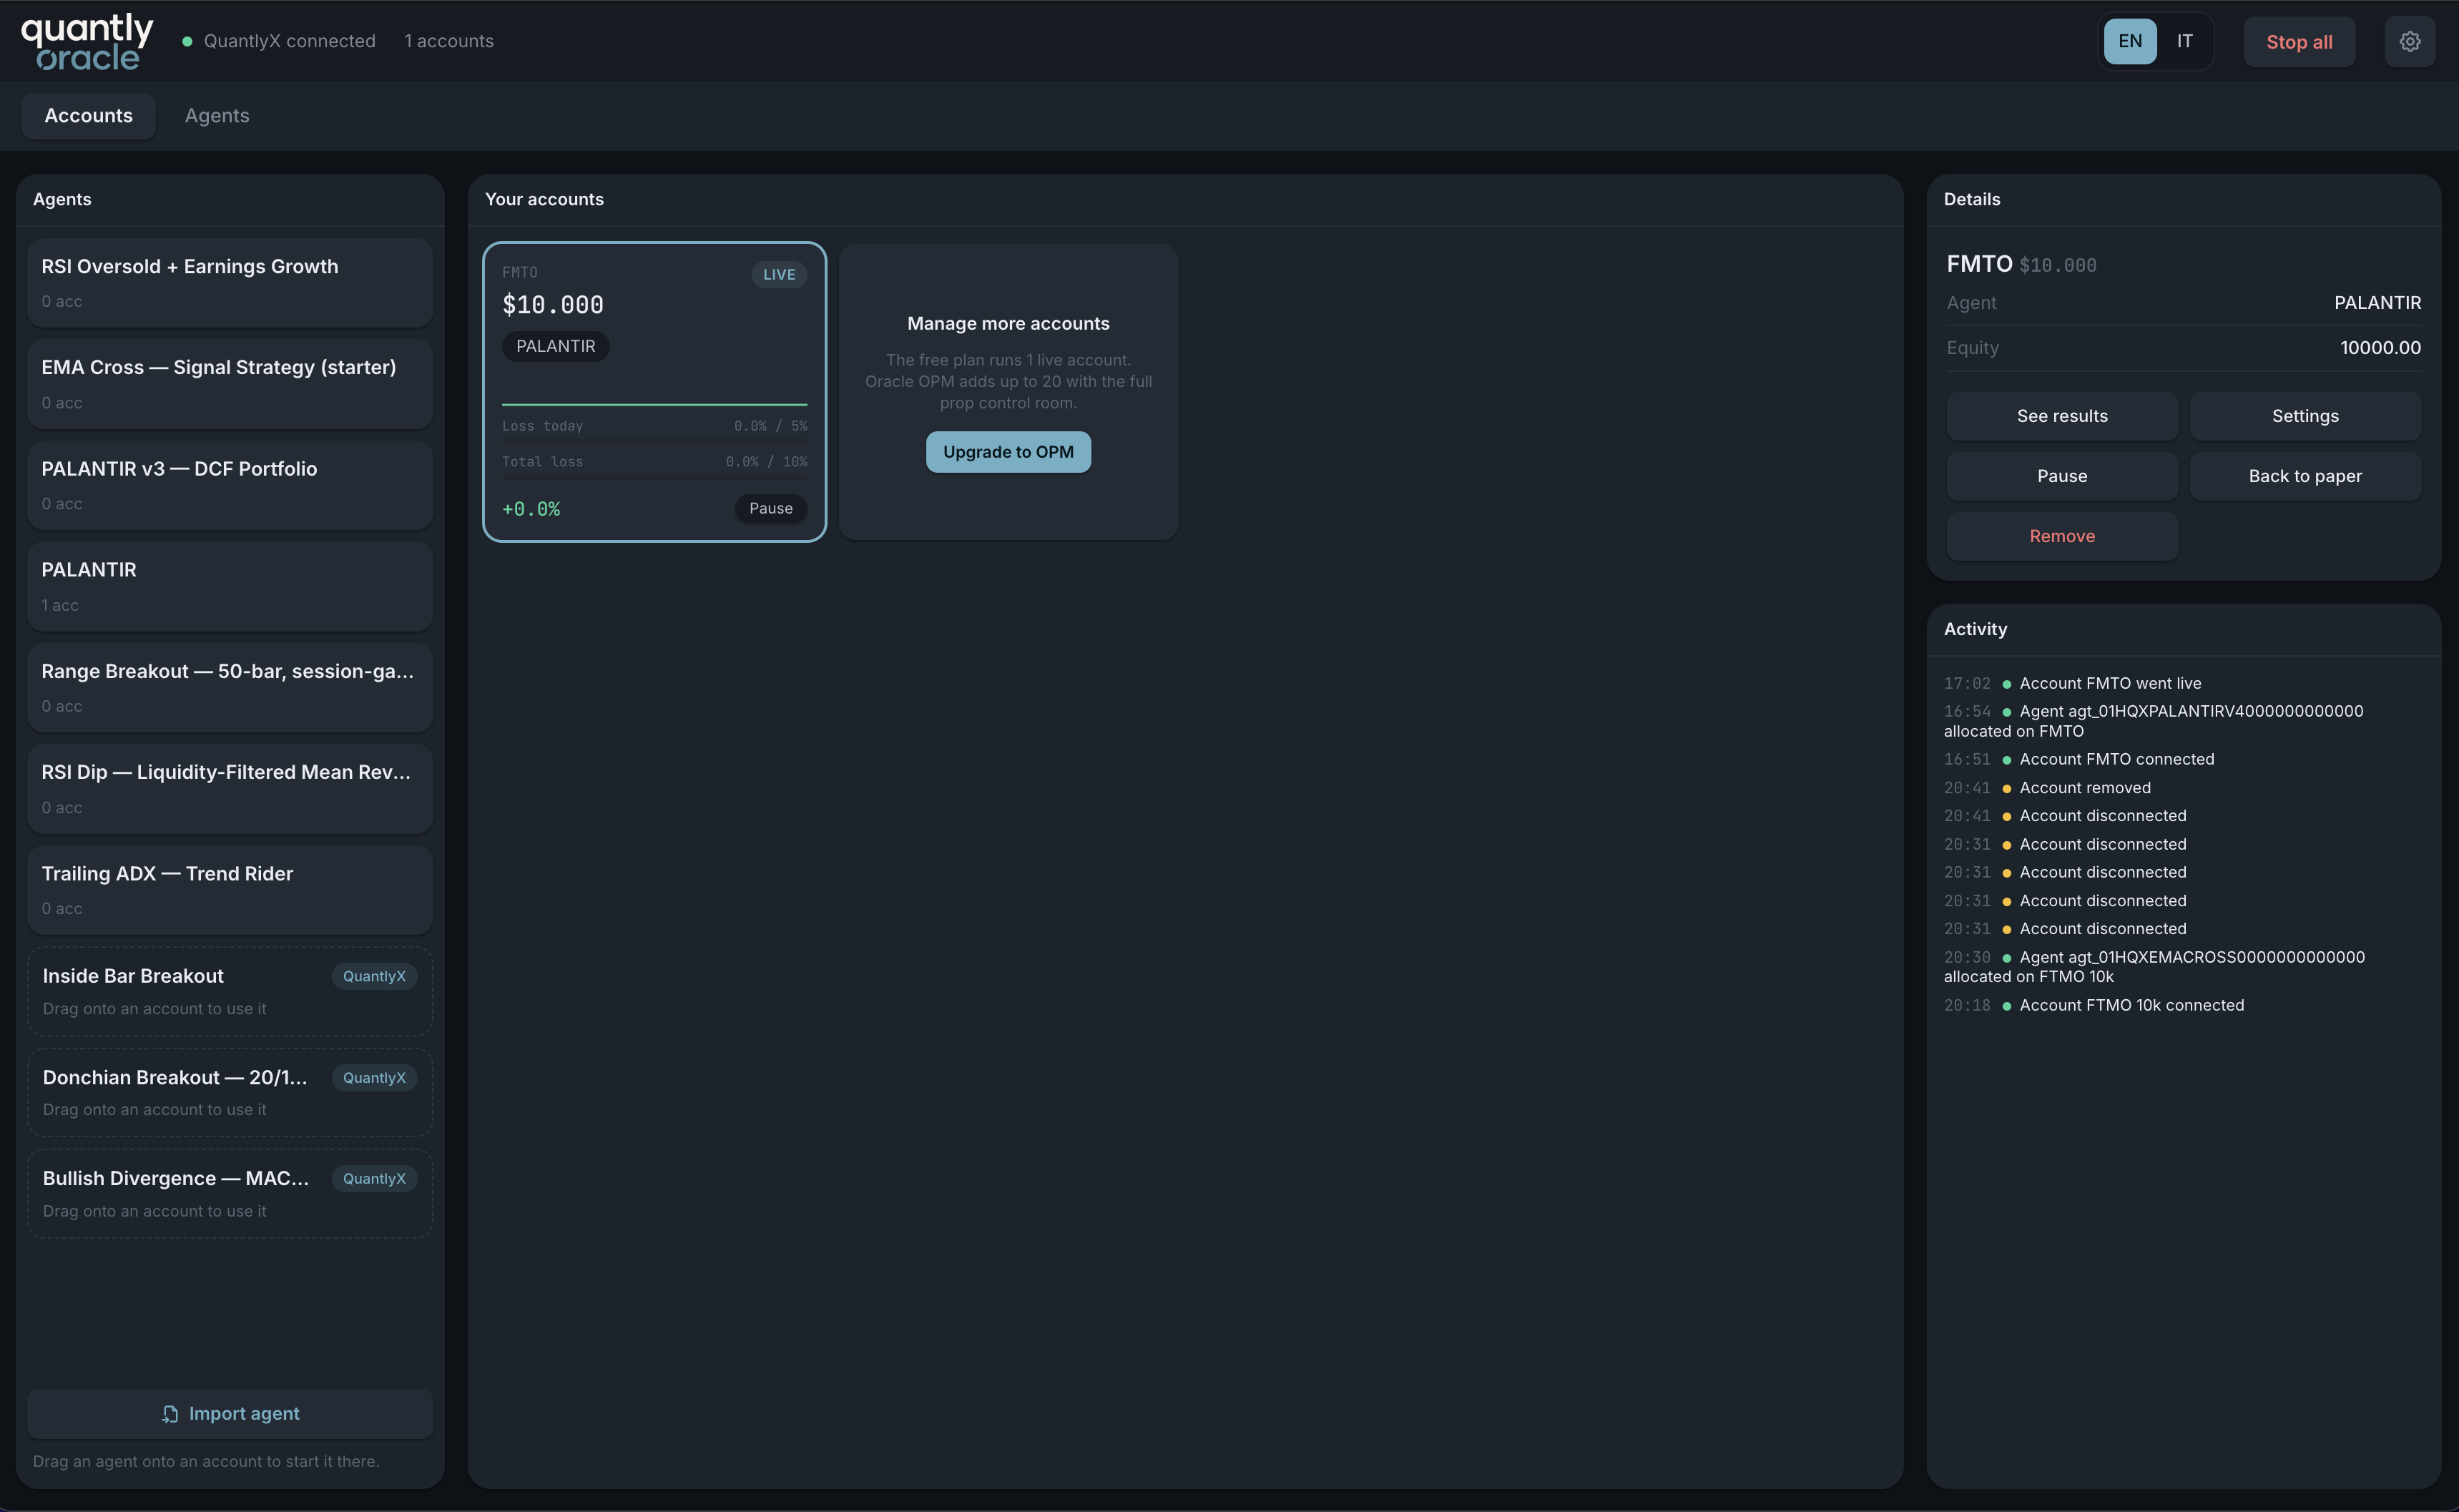Select agent PALANTIR v3 — DCF Portfolio
This screenshot has width=2459, height=1512.
click(x=230, y=485)
